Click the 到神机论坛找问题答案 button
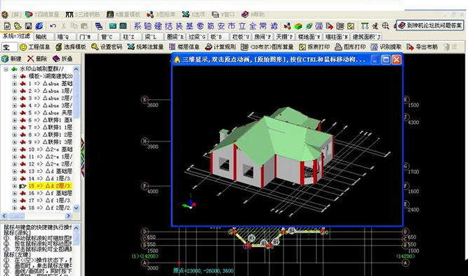 430,25
